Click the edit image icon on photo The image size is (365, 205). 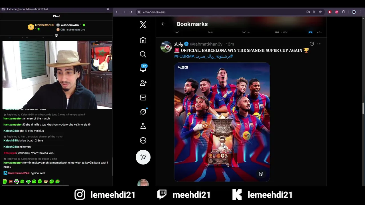coord(261,174)
